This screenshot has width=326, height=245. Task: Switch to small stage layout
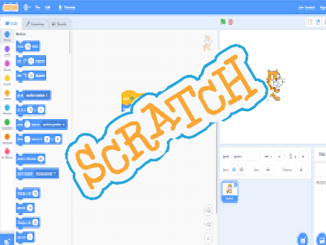point(310,22)
